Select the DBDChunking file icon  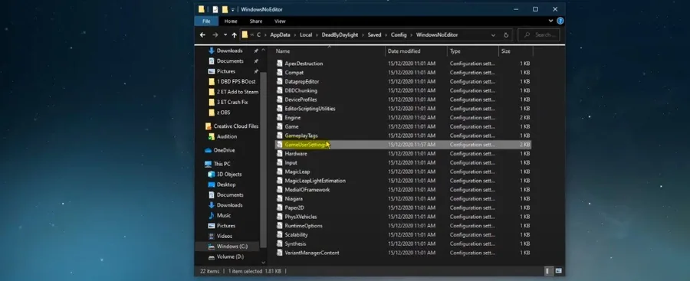pos(279,90)
